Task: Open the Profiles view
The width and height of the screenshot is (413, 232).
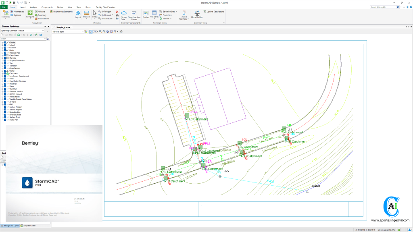Action: [x=146, y=14]
